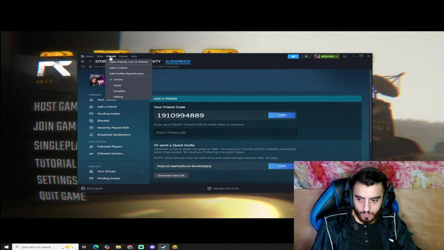The image size is (444, 250).
Task: Open the Blocked list
Action: 103,120
